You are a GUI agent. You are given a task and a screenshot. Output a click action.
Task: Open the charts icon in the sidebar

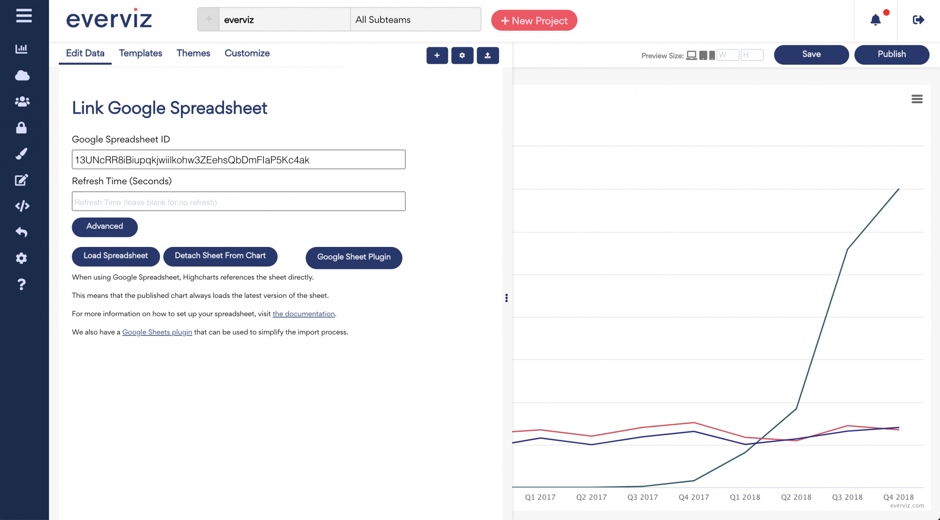[x=22, y=49]
